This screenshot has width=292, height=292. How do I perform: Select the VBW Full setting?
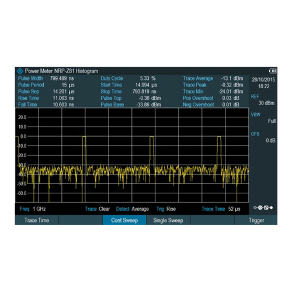click(x=263, y=118)
